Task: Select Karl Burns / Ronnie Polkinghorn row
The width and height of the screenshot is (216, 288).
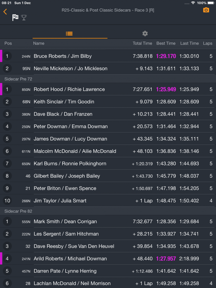Action: tap(70, 164)
